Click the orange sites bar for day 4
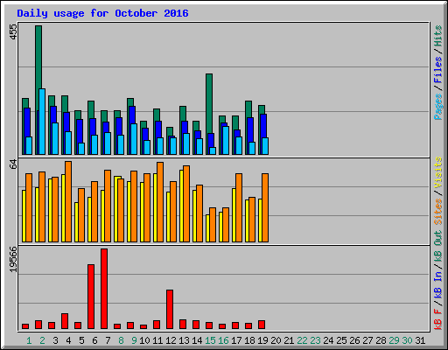 pyautogui.click(x=68, y=201)
